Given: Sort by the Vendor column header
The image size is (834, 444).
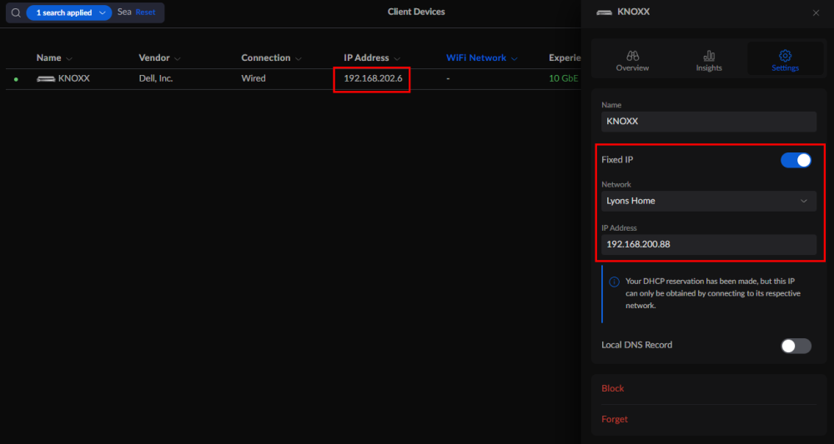Looking at the screenshot, I should click(x=159, y=57).
